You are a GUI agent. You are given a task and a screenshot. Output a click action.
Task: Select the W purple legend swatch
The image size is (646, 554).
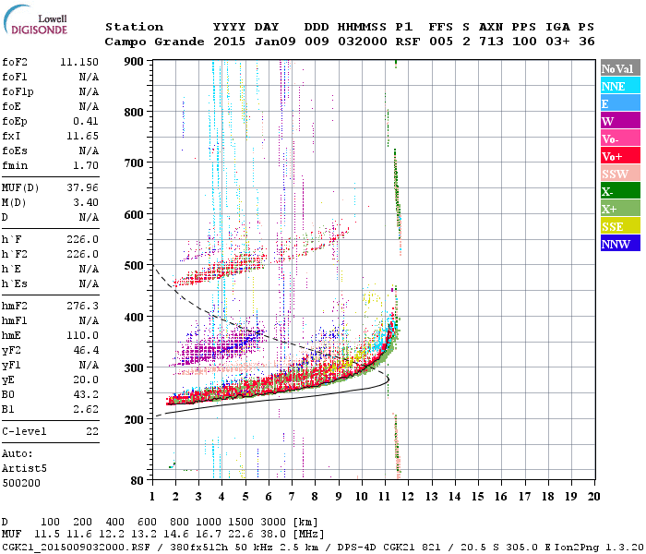tap(620, 121)
